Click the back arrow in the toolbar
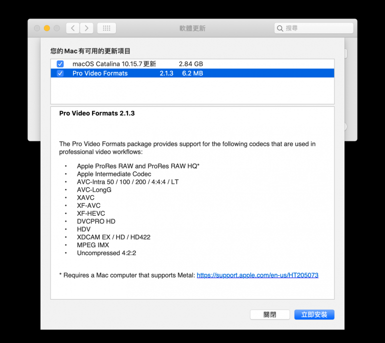The height and width of the screenshot is (343, 385). tap(73, 28)
